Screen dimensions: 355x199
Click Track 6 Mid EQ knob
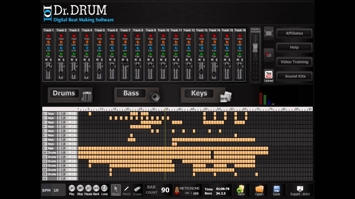[x=112, y=42]
